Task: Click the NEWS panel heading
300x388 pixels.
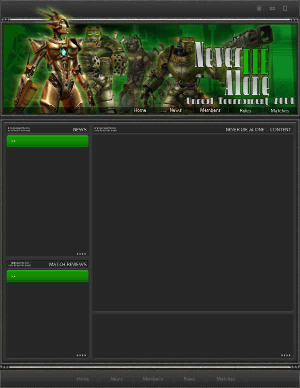Action: (79, 130)
